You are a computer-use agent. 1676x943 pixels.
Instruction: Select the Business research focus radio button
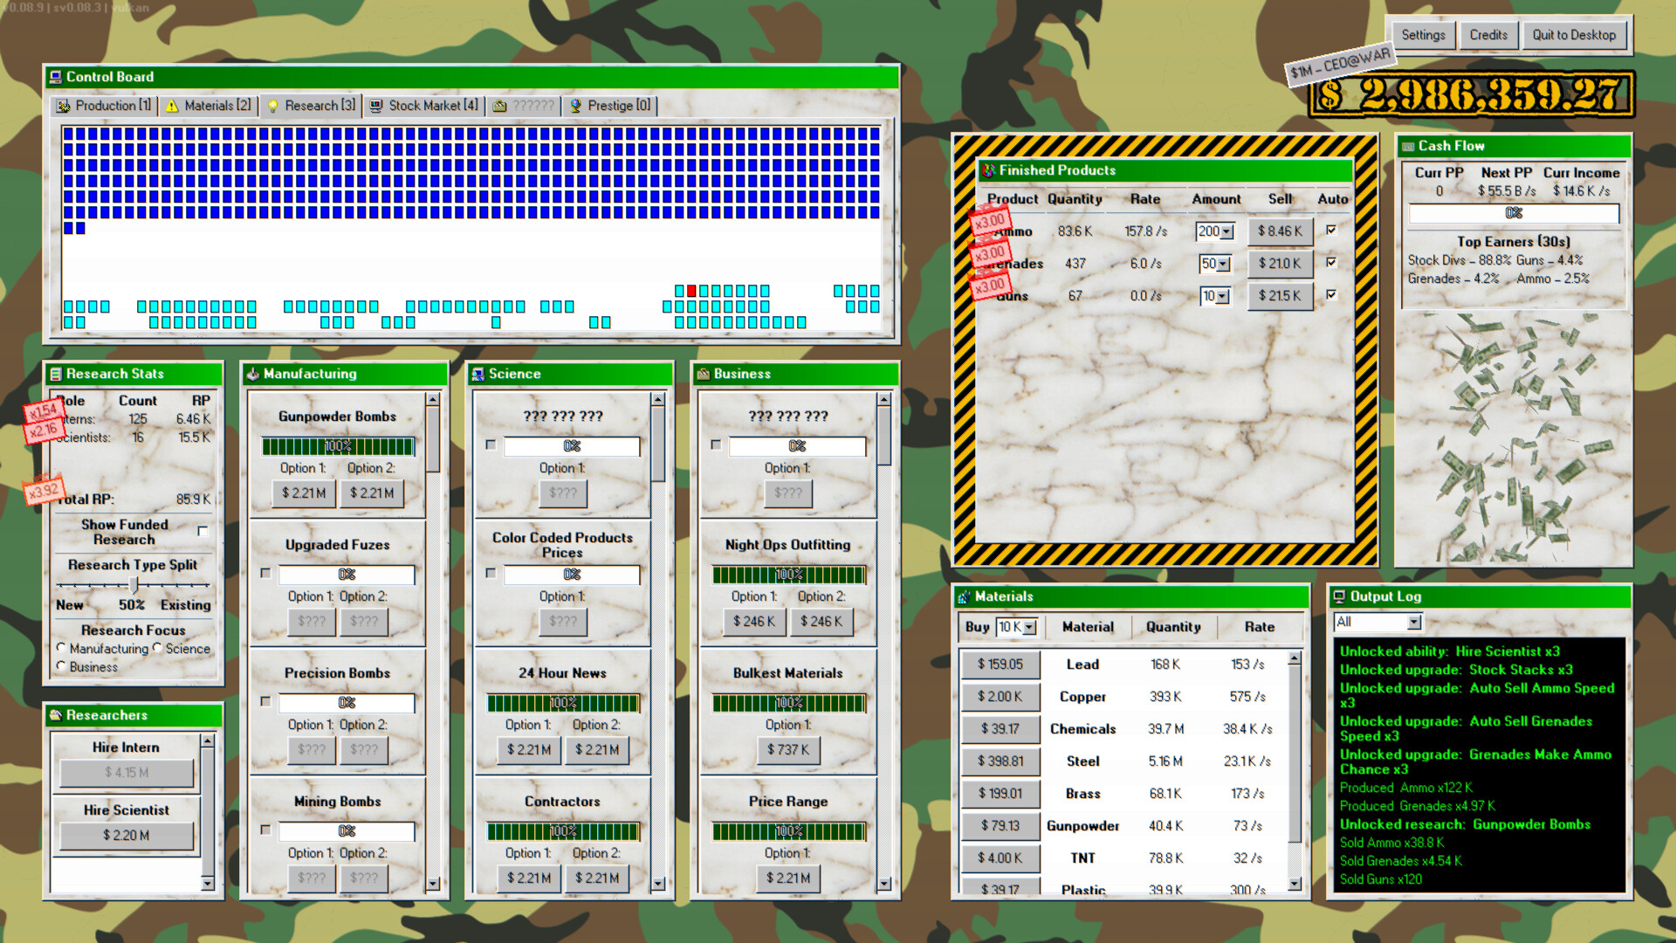tap(61, 666)
